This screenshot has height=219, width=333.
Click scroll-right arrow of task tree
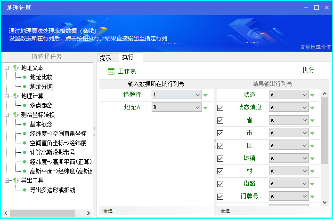tap(89, 213)
